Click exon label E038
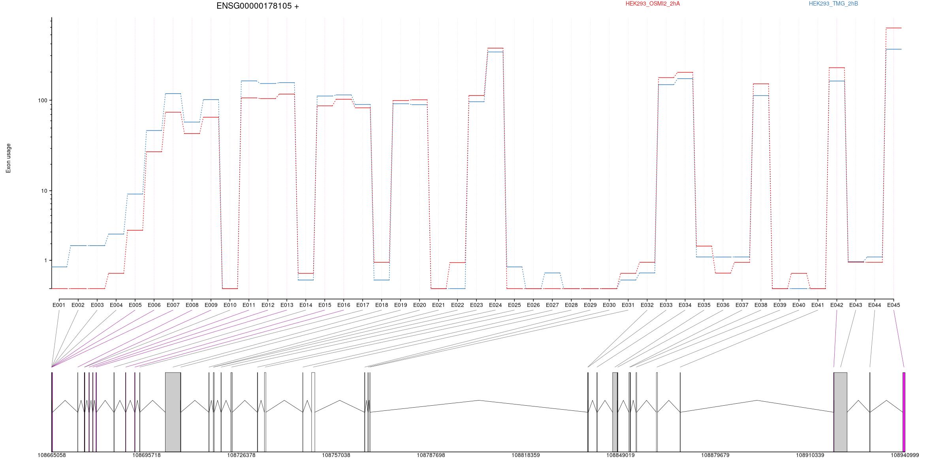Image resolution: width=948 pixels, height=474 pixels. (x=761, y=305)
